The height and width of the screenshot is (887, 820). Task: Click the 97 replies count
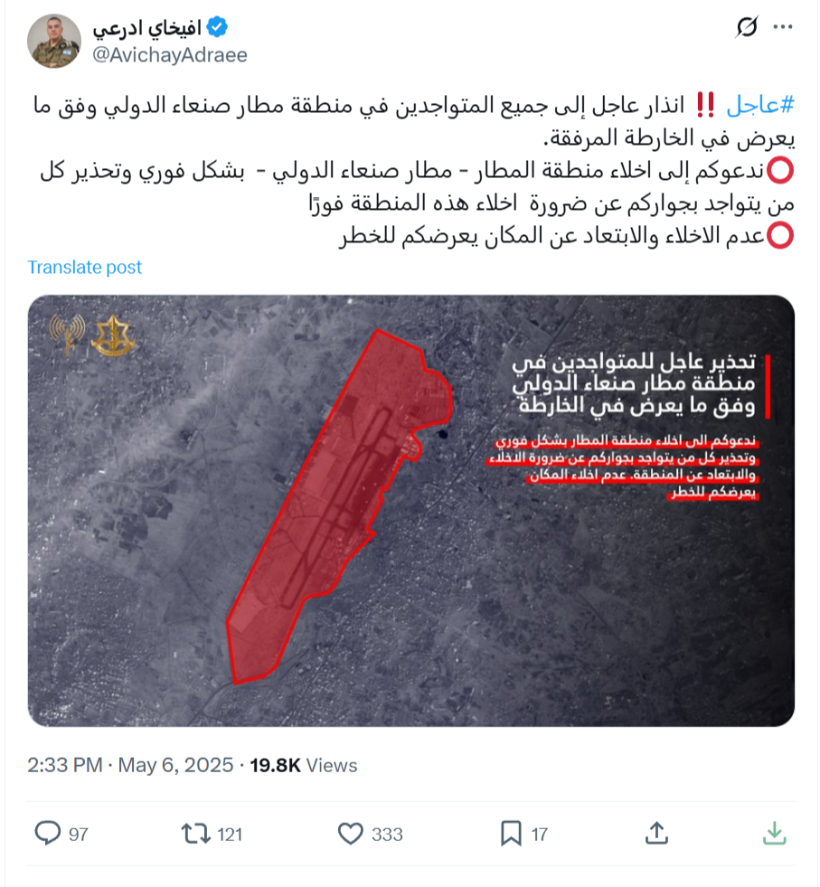coord(79,835)
